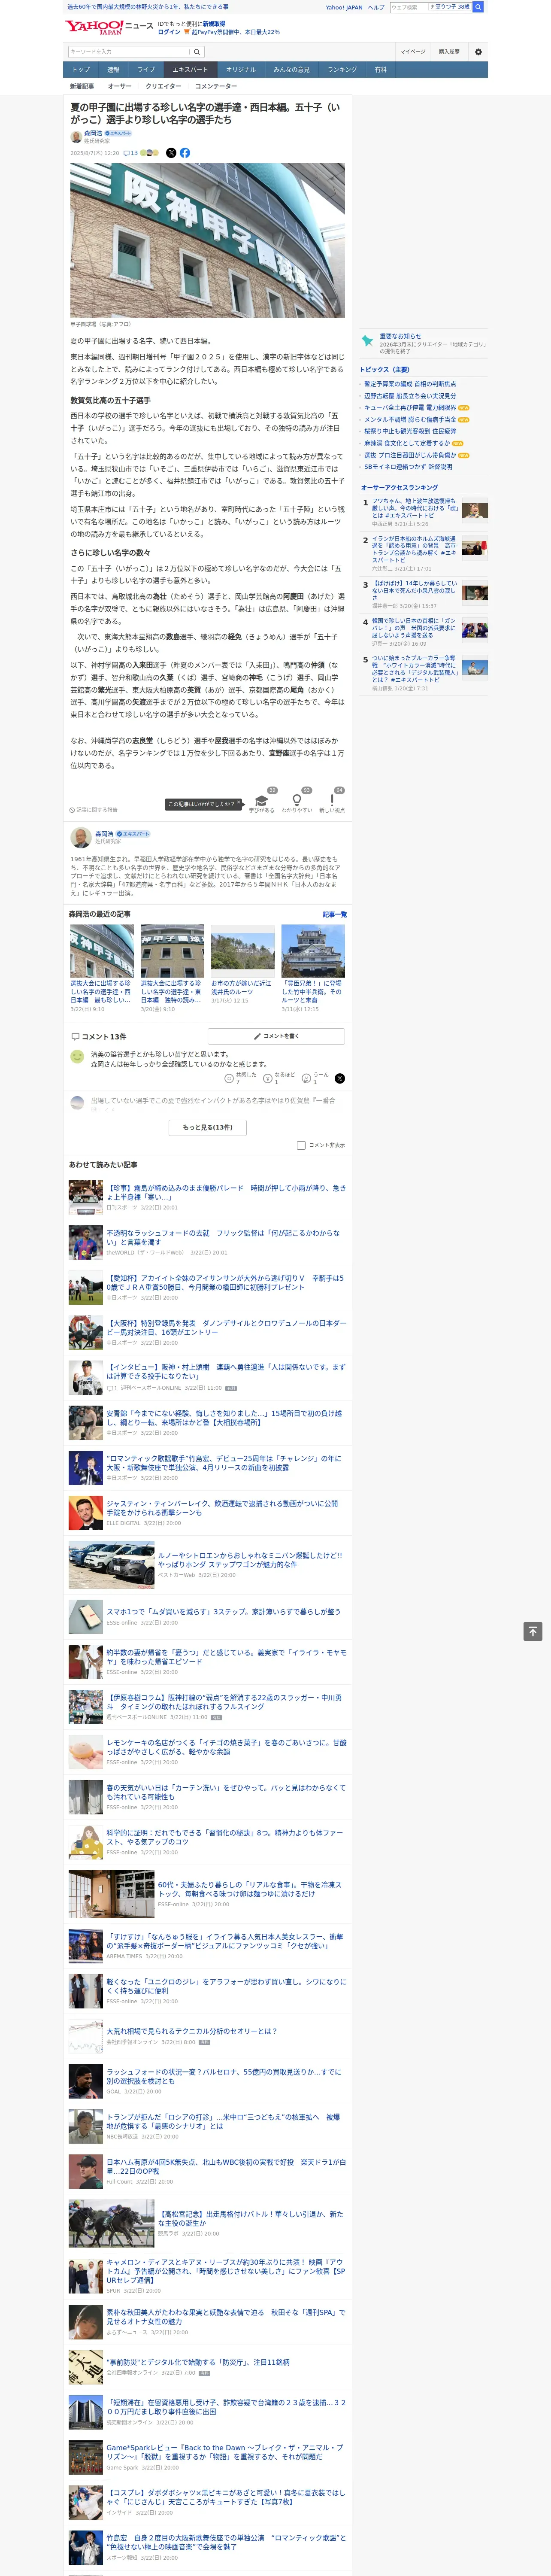Image resolution: width=551 pixels, height=2576 pixels.
Task: Click 森岡浩's author avatar under the headline
Action: pyautogui.click(x=76, y=137)
